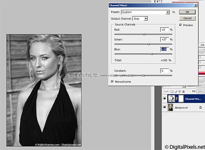This screenshot has width=205, height=150.
Task: Click OK in Channel Mixer dialog
Action: 187,12
